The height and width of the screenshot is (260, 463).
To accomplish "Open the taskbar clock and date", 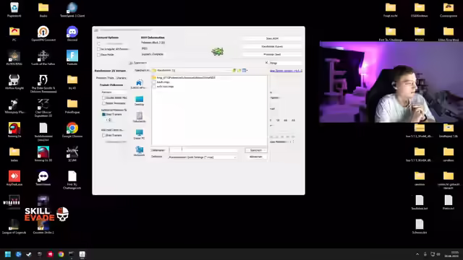I will (x=451, y=254).
